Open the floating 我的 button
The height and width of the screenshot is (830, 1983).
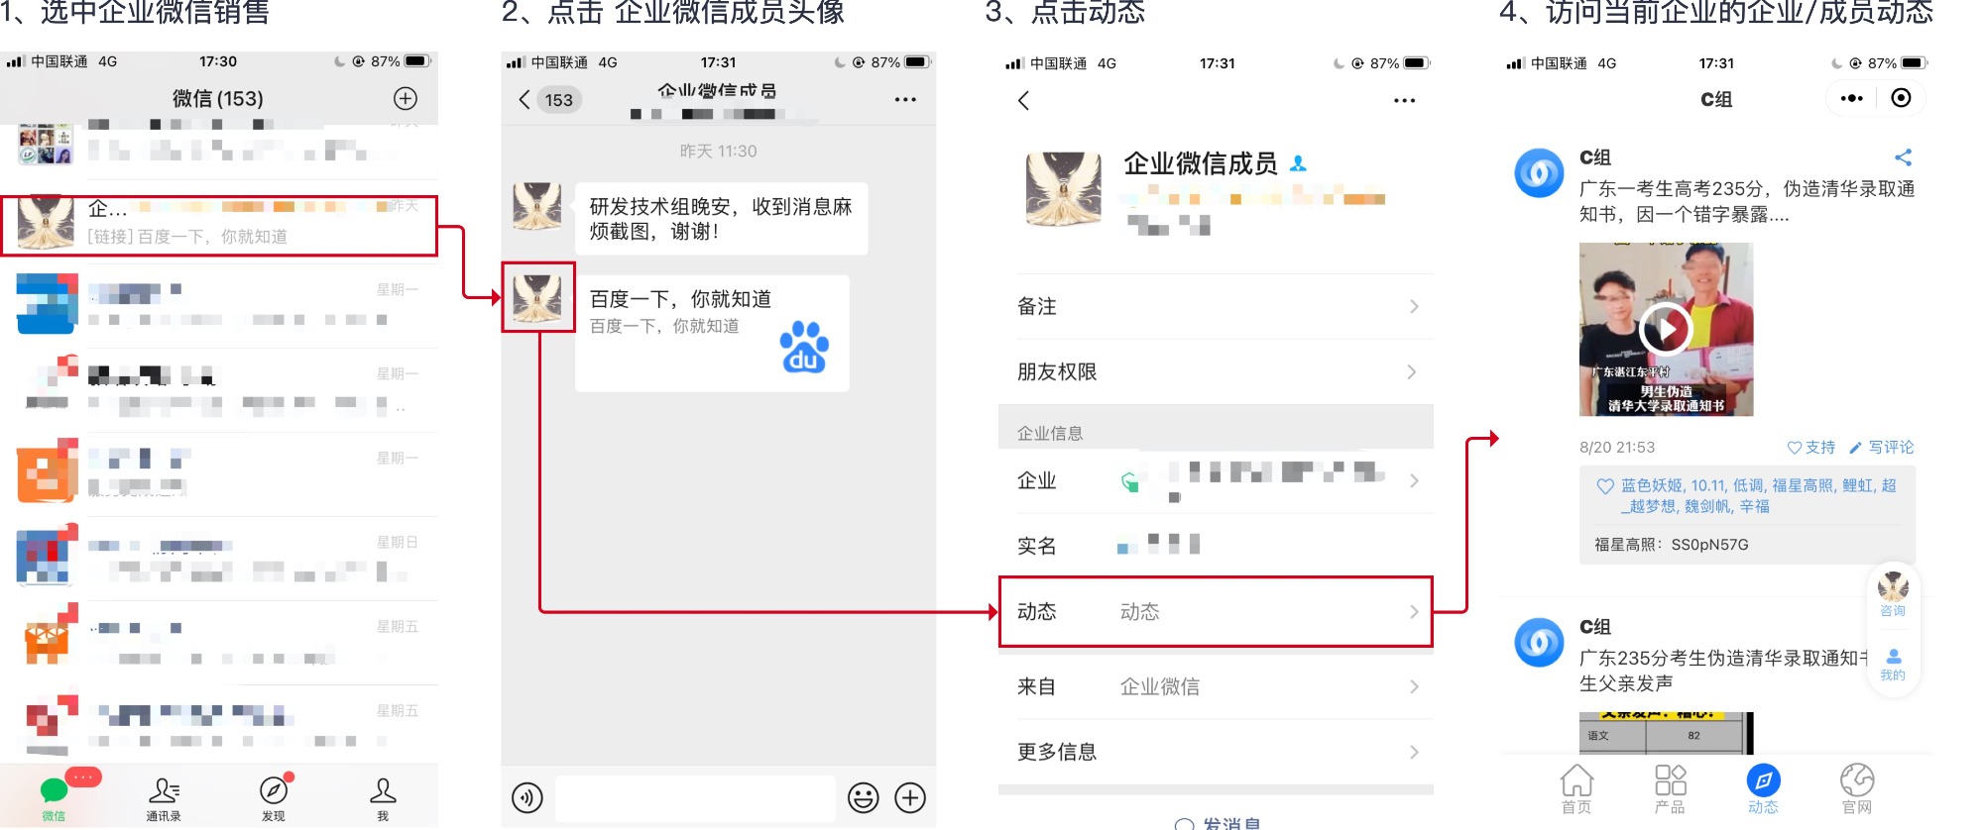click(1893, 665)
